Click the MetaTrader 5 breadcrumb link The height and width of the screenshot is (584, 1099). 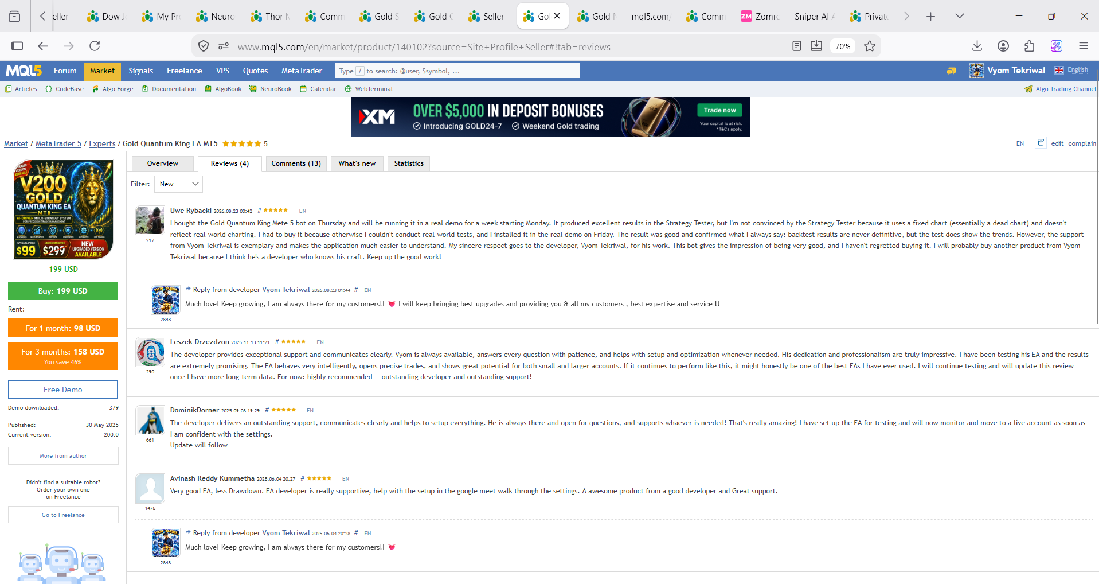58,143
